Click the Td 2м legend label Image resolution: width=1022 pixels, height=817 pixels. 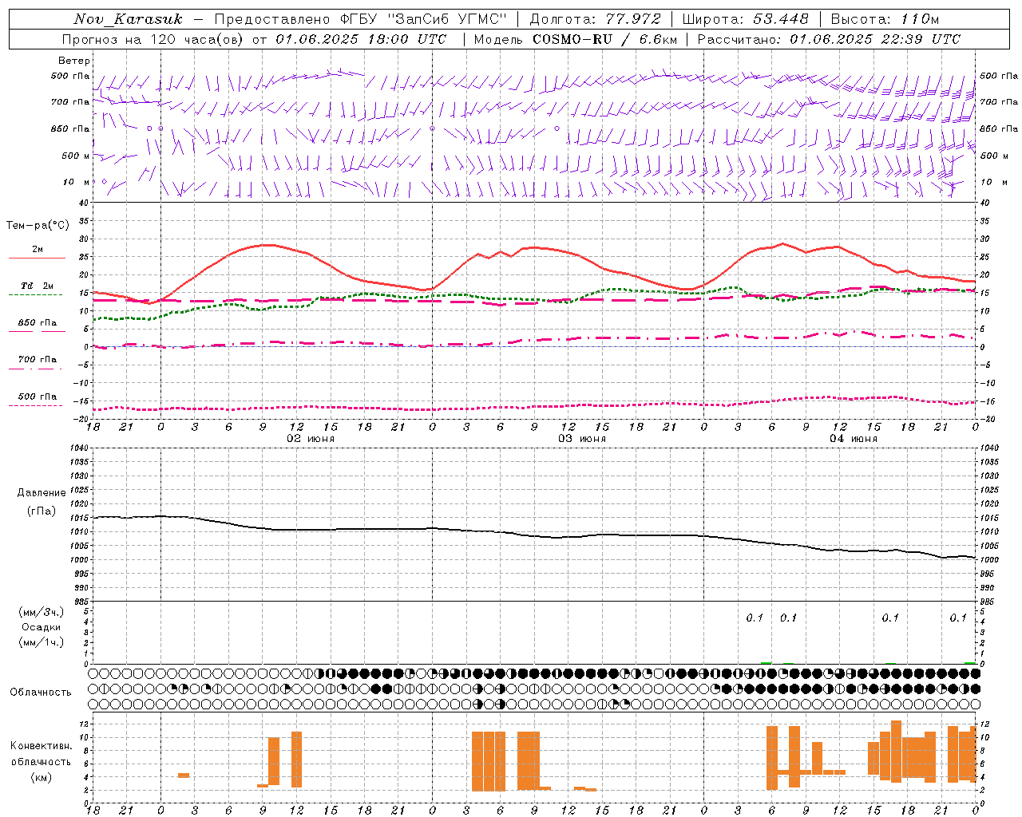(37, 286)
